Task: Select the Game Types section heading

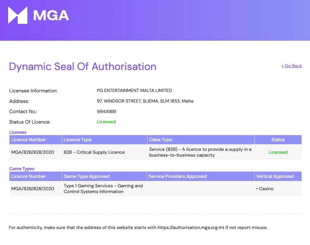Action: 21,169
